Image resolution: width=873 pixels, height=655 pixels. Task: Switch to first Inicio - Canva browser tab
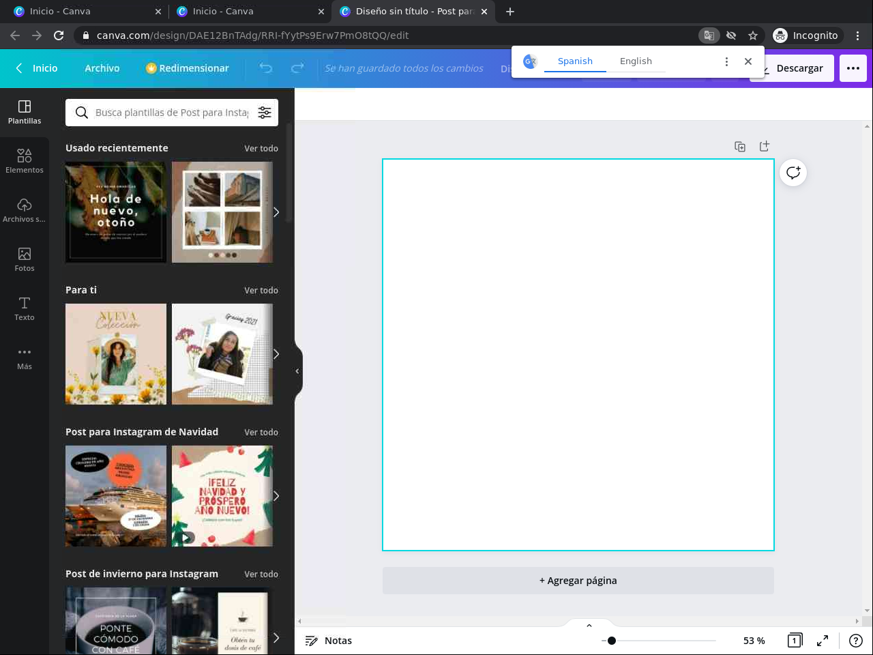coord(87,12)
